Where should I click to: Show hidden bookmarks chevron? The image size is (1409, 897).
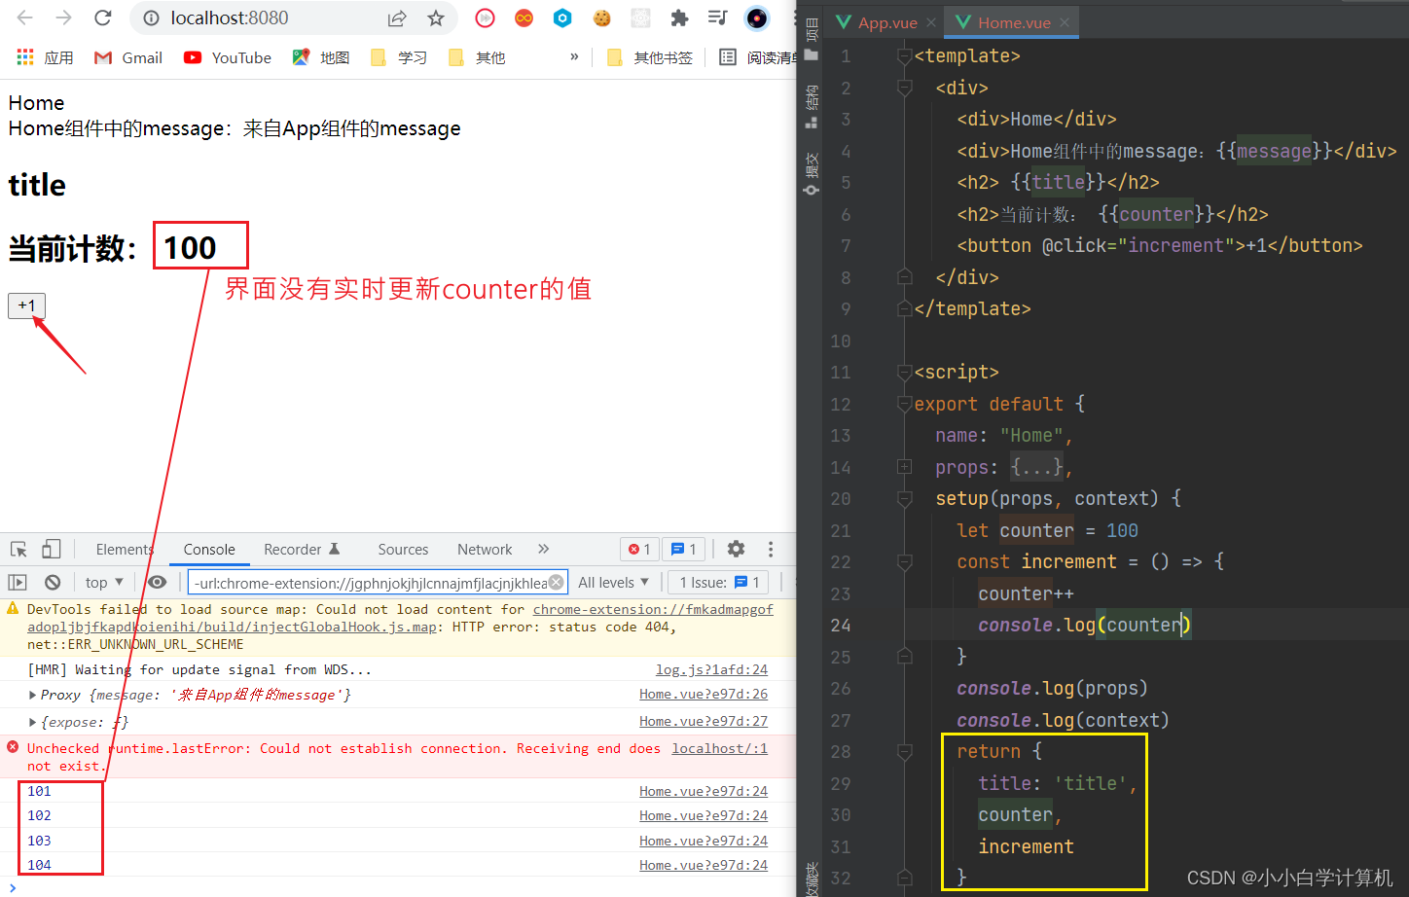(574, 56)
